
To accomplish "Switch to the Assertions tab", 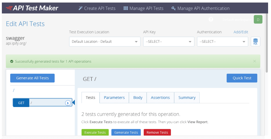I will [x=160, y=98].
